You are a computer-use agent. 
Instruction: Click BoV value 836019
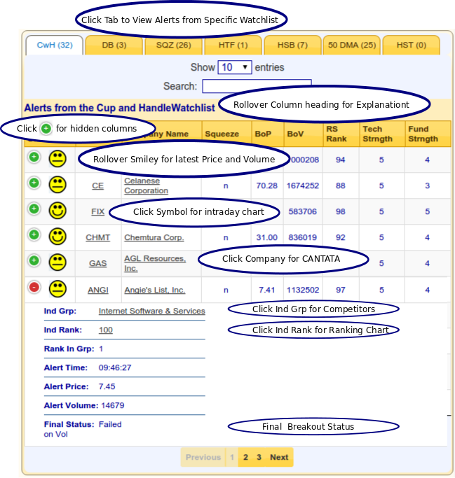coord(303,237)
